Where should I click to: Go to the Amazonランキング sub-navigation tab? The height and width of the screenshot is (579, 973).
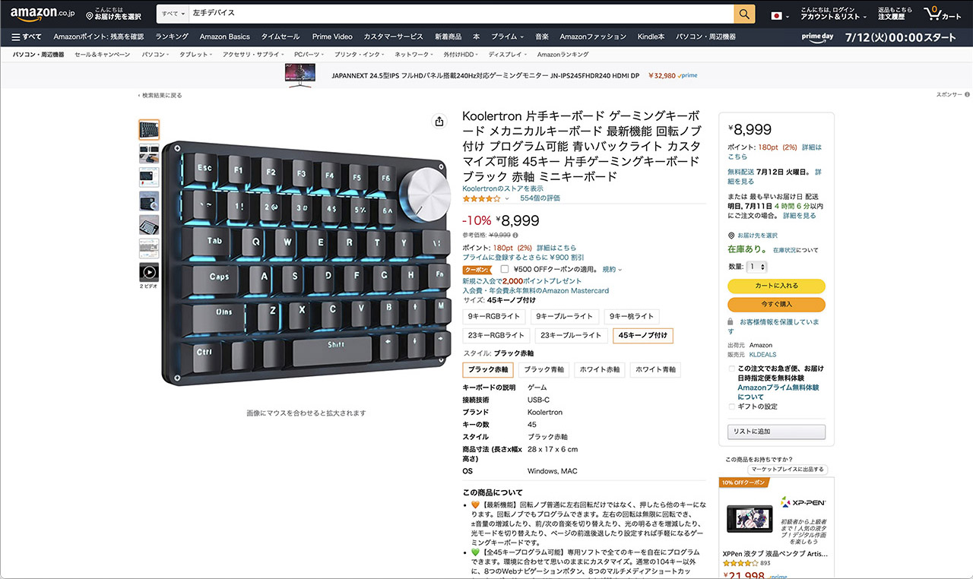click(x=563, y=55)
